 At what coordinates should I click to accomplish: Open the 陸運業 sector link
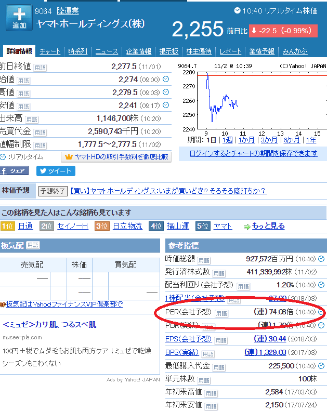point(68,11)
